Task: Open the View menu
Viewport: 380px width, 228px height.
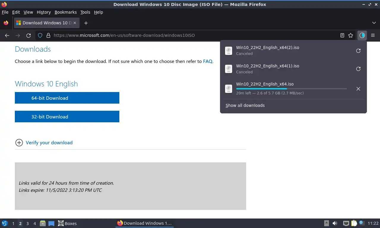Action: pos(28,12)
